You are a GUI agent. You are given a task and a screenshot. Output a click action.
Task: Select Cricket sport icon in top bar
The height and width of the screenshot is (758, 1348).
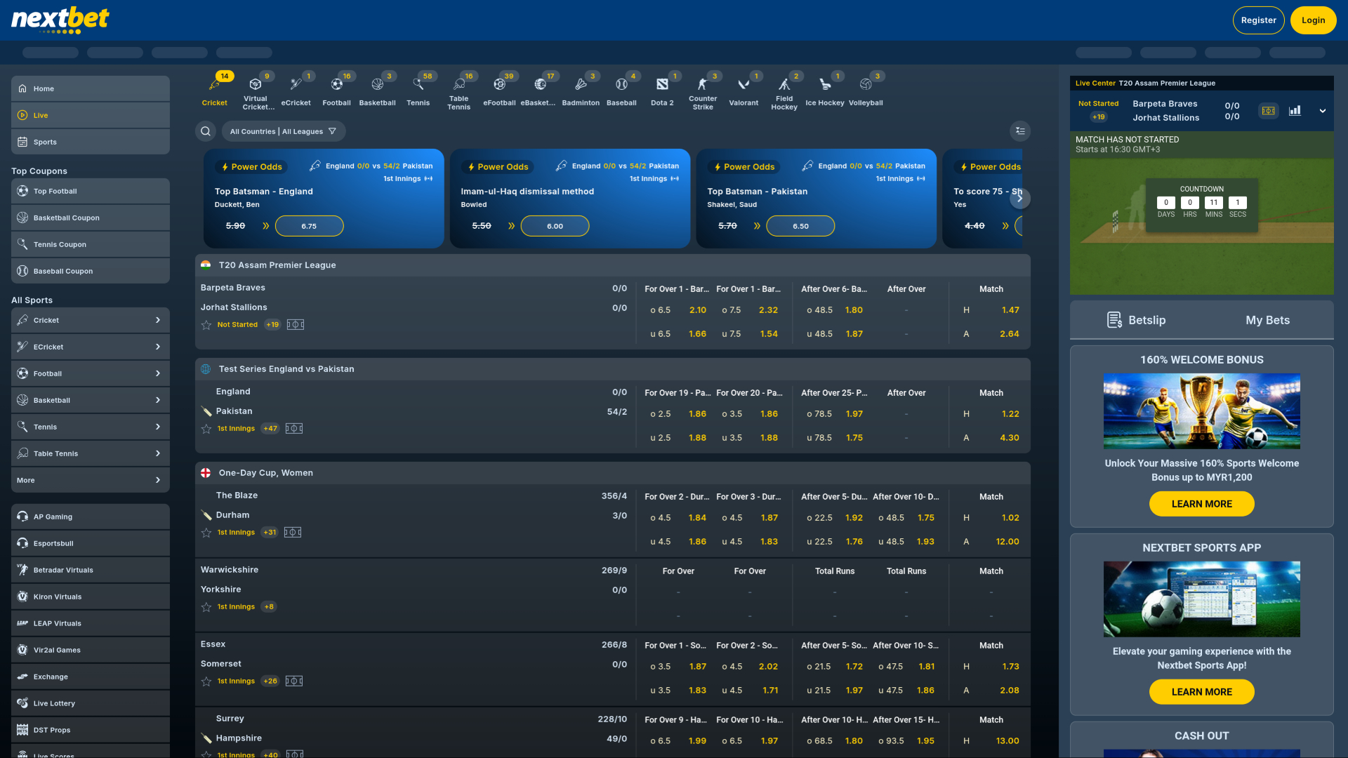215,91
